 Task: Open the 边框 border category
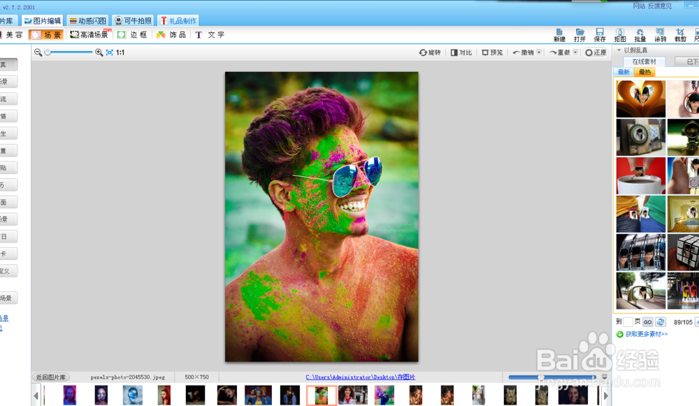pos(132,35)
